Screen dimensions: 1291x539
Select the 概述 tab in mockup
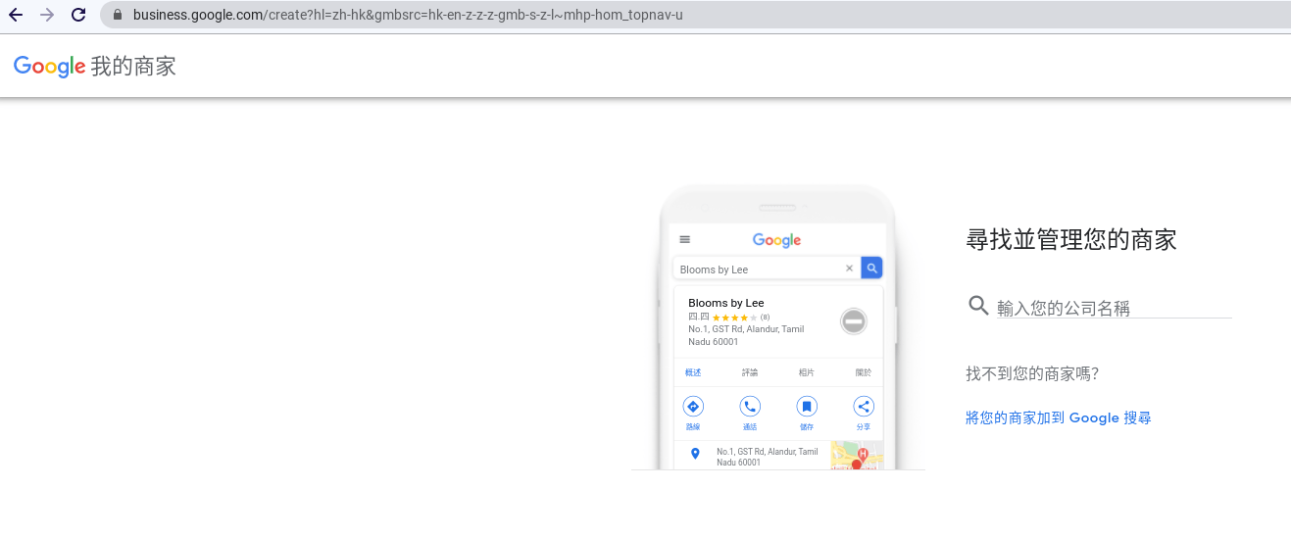[x=693, y=372]
